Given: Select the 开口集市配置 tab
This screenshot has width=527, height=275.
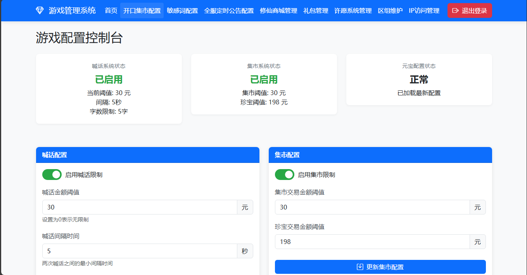Looking at the screenshot, I should click(x=142, y=10).
